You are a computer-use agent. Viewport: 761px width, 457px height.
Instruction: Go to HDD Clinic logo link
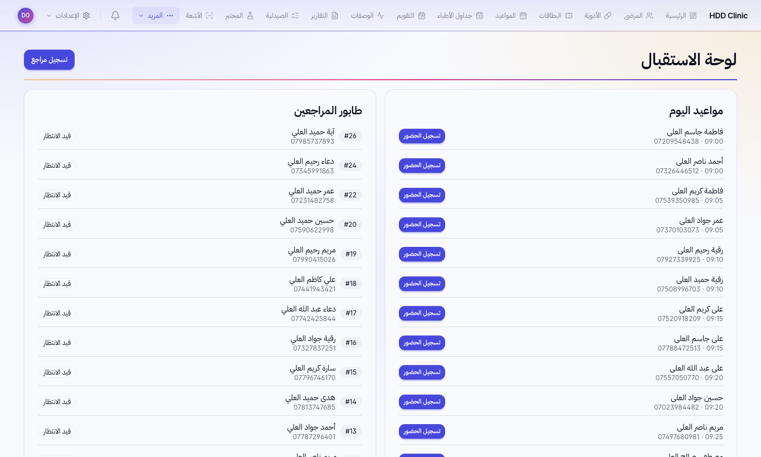(728, 16)
